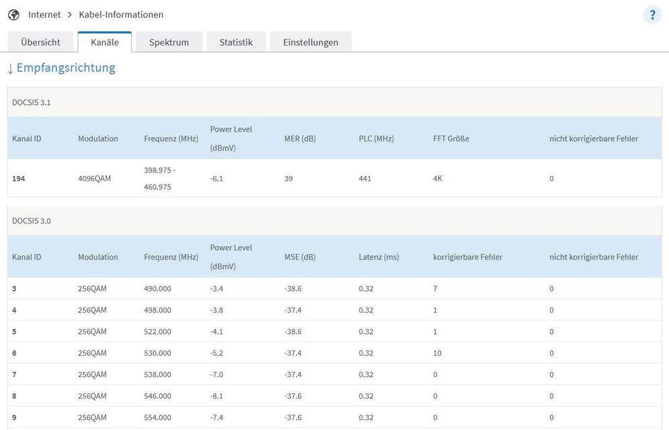Image resolution: width=669 pixels, height=430 pixels.
Task: Click the Latenz (ms) column header
Action: [x=378, y=257]
